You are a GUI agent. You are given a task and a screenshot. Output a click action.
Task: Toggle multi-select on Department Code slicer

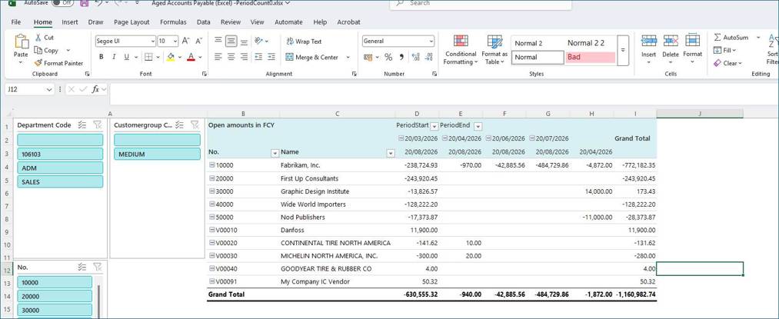click(x=83, y=125)
